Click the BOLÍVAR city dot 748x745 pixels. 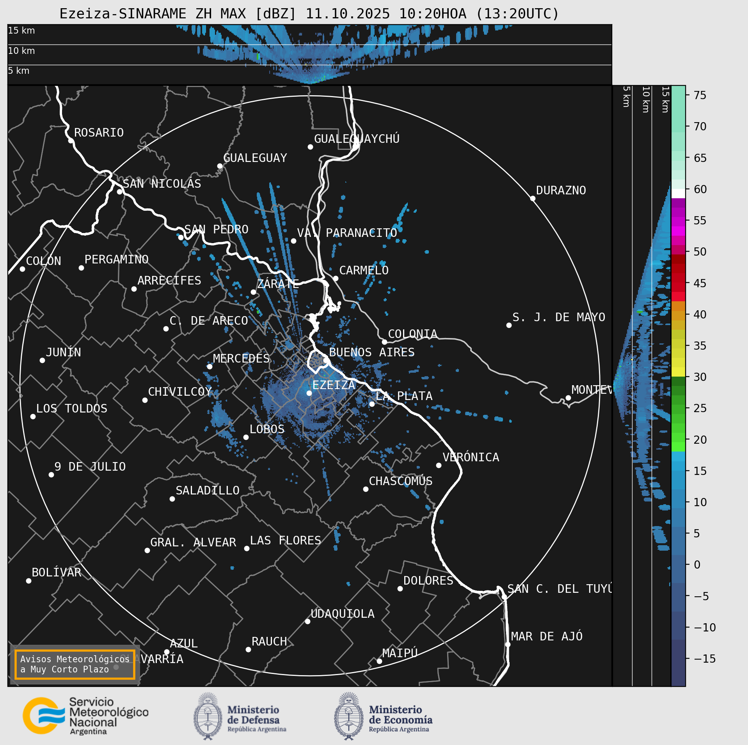click(28, 581)
